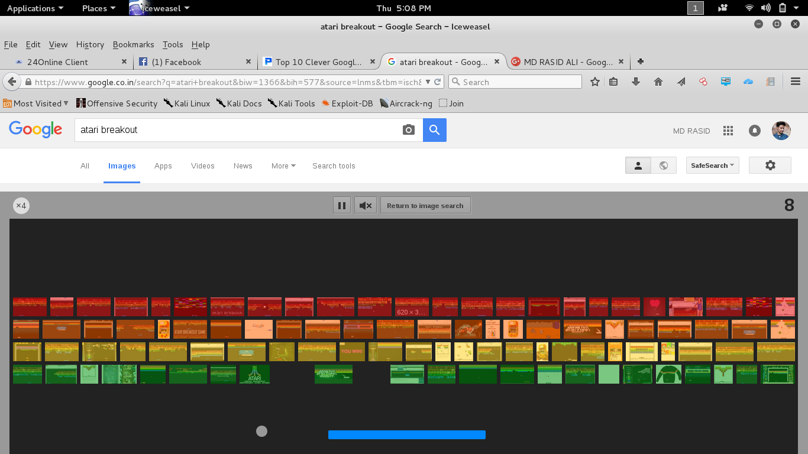
Task: Open Google notifications bell
Action: pyautogui.click(x=755, y=131)
